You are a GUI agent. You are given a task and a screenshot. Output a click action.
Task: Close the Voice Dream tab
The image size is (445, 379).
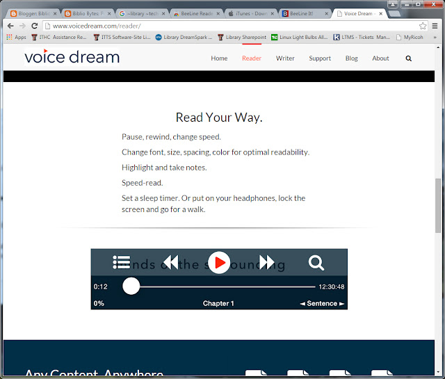(381, 14)
